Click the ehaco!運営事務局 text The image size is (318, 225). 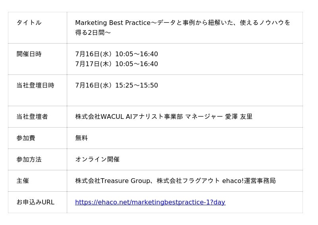pos(249,181)
